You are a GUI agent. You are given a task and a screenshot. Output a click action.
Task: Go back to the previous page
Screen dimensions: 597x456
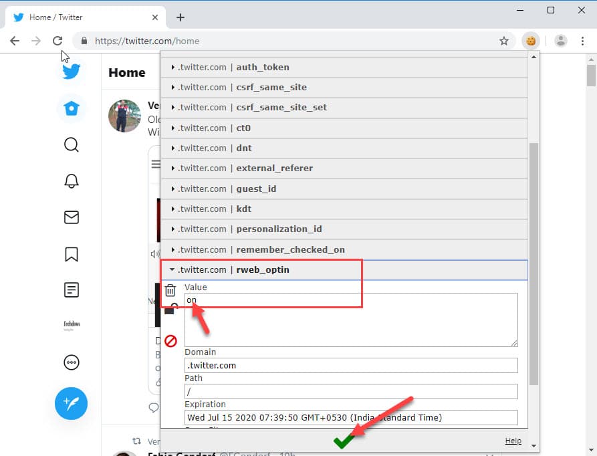click(15, 41)
